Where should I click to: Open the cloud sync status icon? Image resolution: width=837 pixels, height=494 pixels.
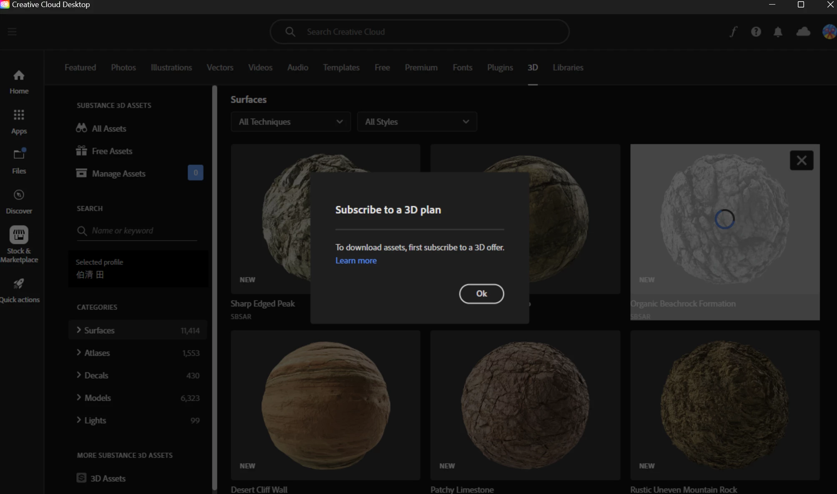pos(803,32)
